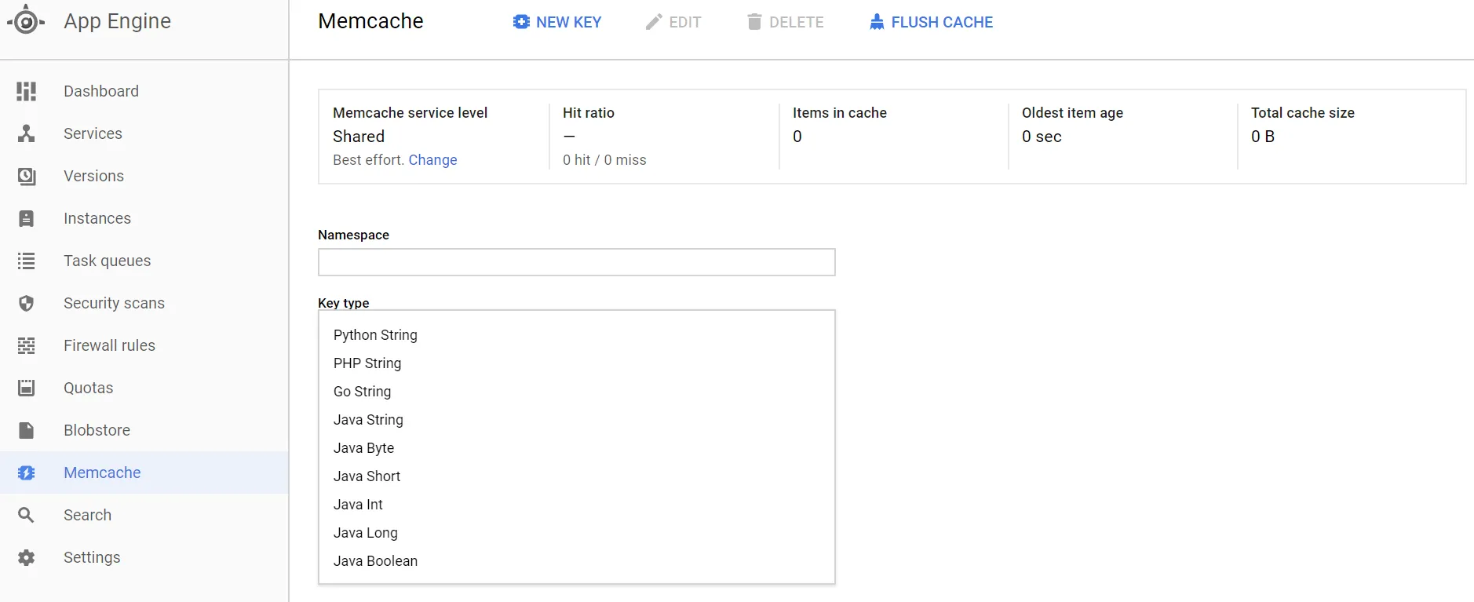Click the "Key type" label
The width and height of the screenshot is (1474, 602).
click(x=344, y=303)
